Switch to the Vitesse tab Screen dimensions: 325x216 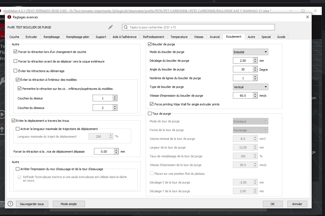click(199, 37)
